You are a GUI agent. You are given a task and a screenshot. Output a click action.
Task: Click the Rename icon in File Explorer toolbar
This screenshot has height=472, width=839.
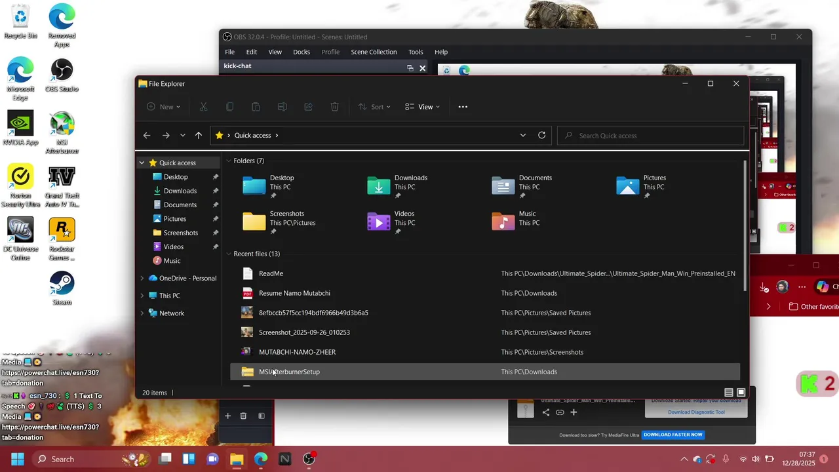click(x=282, y=107)
